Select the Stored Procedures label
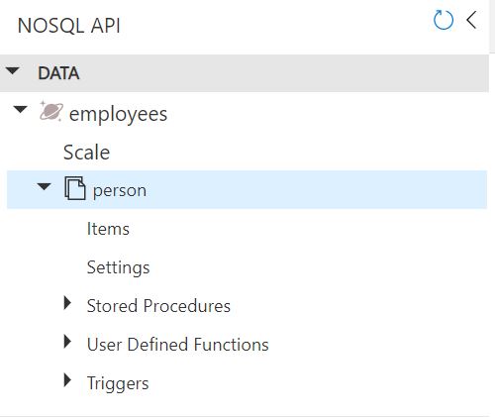Viewport: 495px width, 417px height. click(x=158, y=306)
